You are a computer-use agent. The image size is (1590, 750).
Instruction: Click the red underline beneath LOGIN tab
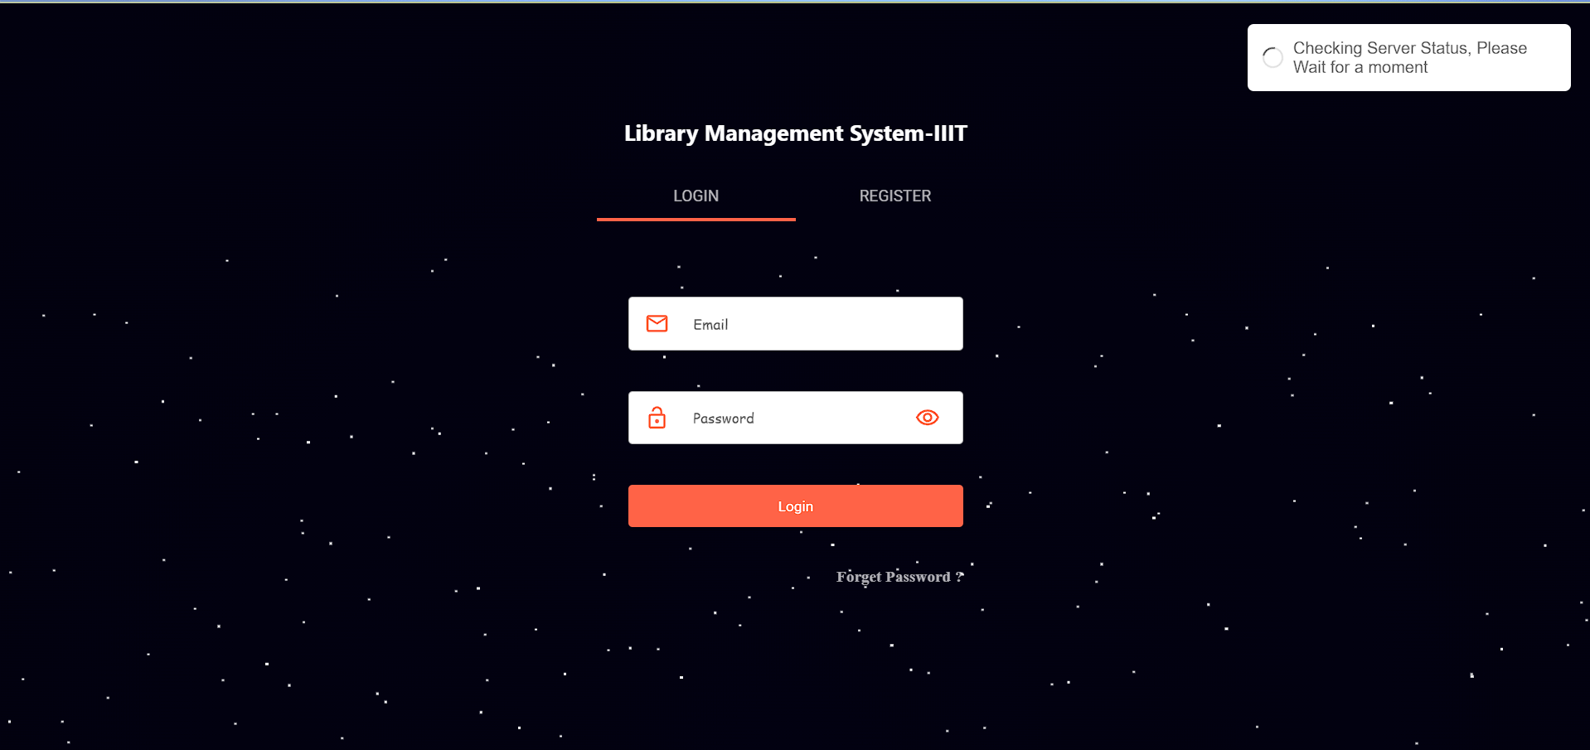pyautogui.click(x=696, y=220)
